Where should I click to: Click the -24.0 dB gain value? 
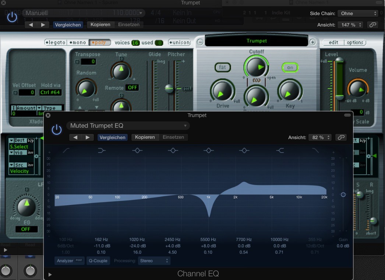click(137, 246)
